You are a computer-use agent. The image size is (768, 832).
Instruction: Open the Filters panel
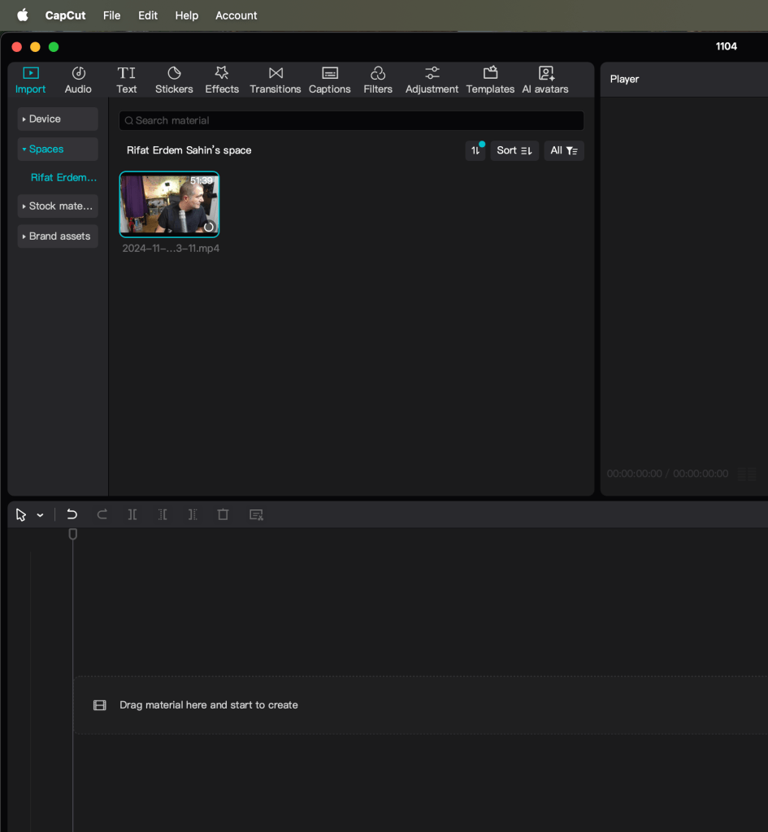pyautogui.click(x=378, y=80)
